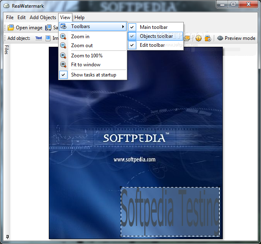Click the orange picture icon left of info icon
The width and height of the screenshot is (261, 244).
tap(187, 38)
